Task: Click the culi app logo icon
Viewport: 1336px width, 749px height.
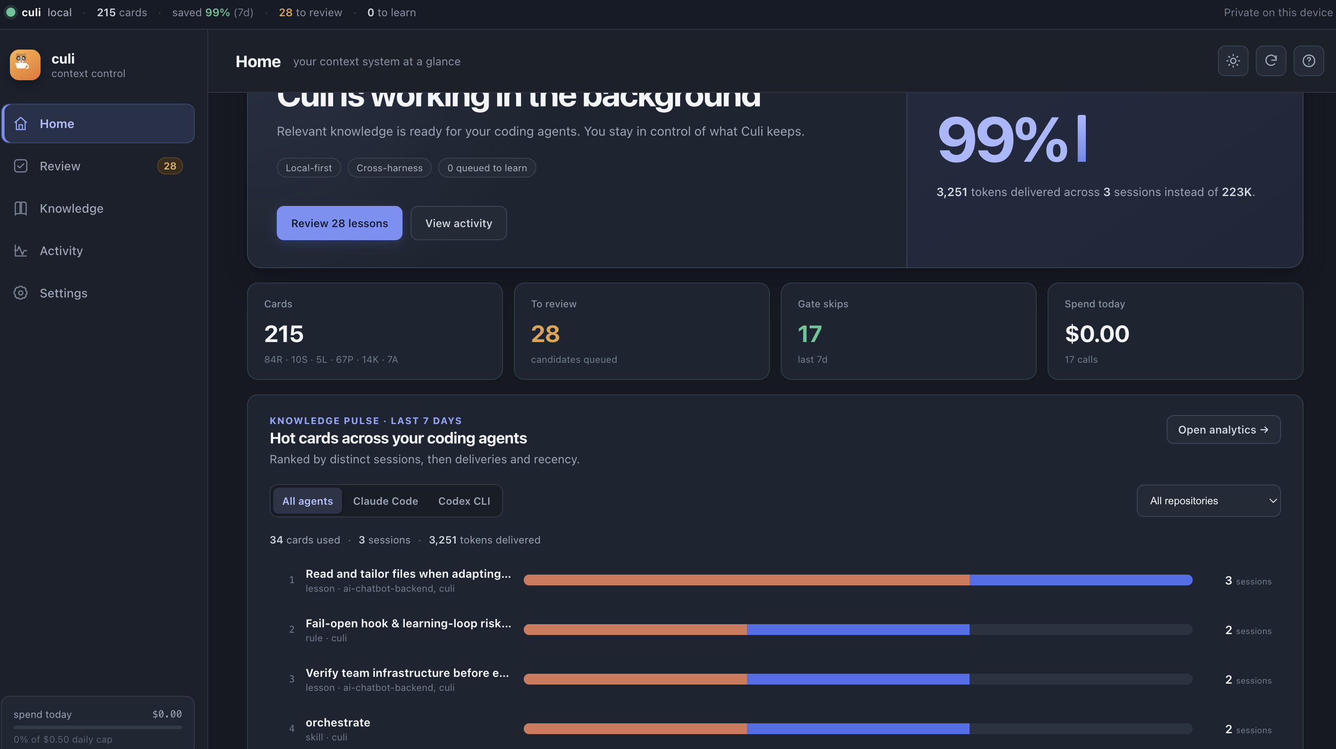Action: click(25, 65)
